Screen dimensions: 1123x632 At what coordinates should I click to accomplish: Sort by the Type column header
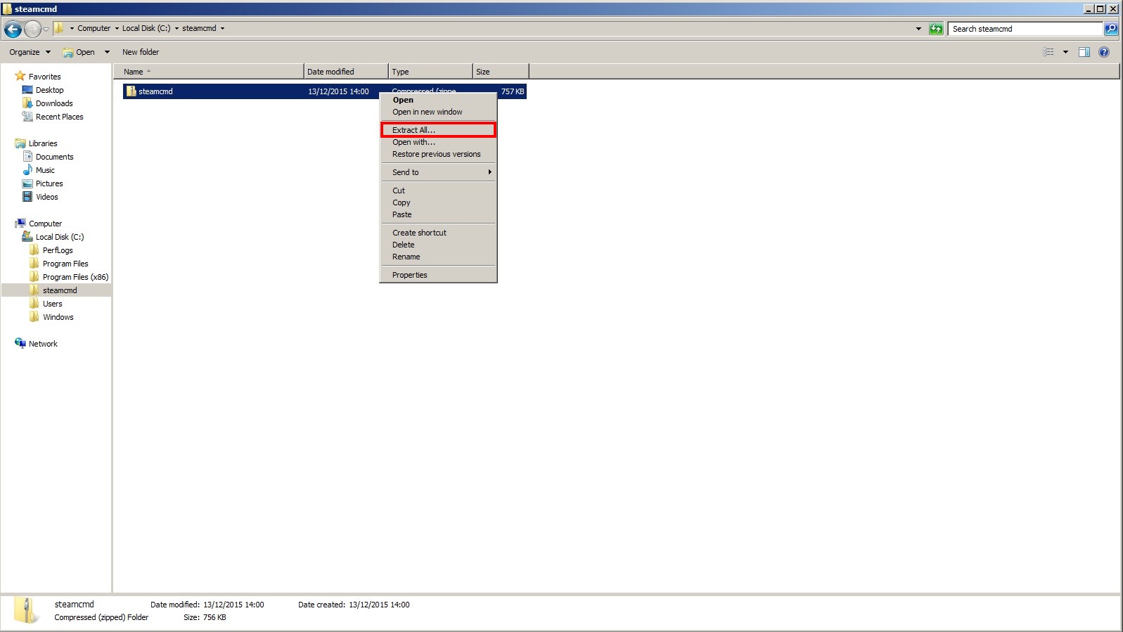coord(430,72)
